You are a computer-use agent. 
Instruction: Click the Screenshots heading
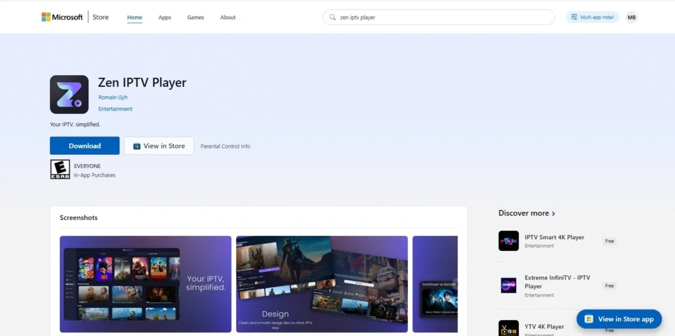pos(79,217)
